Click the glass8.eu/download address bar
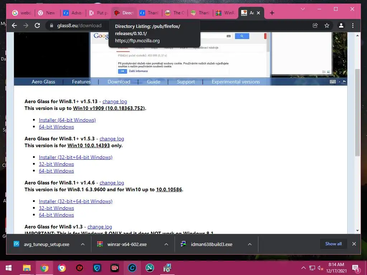This screenshot has width=367, height=275. pyautogui.click(x=79, y=25)
